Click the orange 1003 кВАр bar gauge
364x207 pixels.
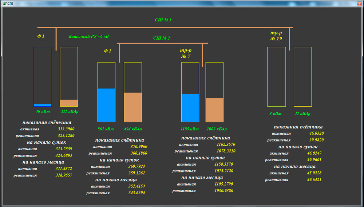click(214, 92)
